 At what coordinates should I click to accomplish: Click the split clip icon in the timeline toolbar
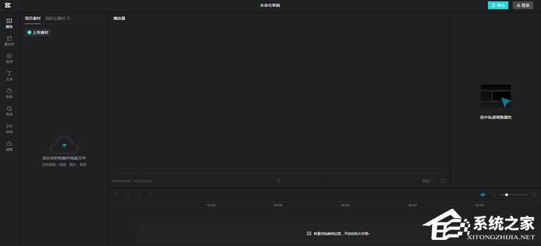[139, 195]
